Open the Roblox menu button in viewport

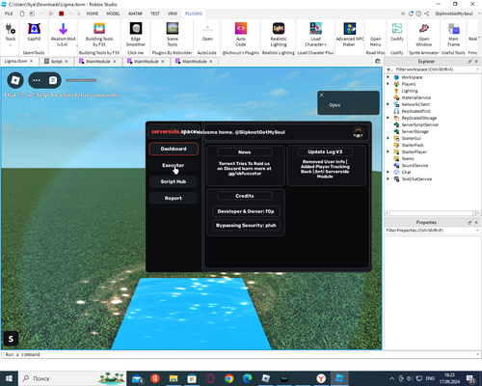15,80
